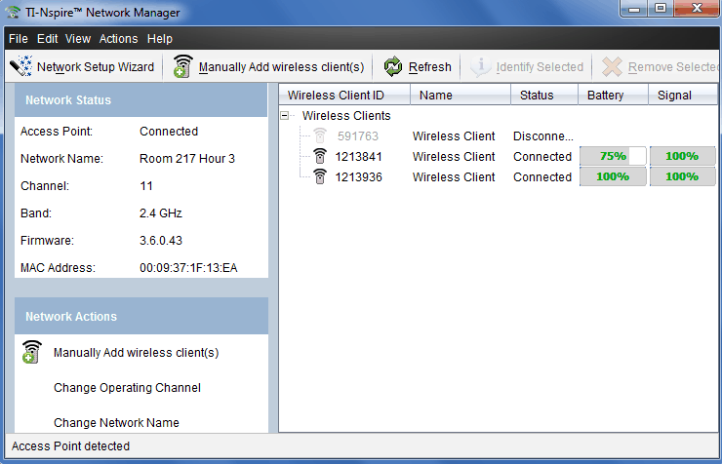Screen dimensions: 722x464
Task: Click the 75% battery bar for 1213841
Action: (x=613, y=157)
